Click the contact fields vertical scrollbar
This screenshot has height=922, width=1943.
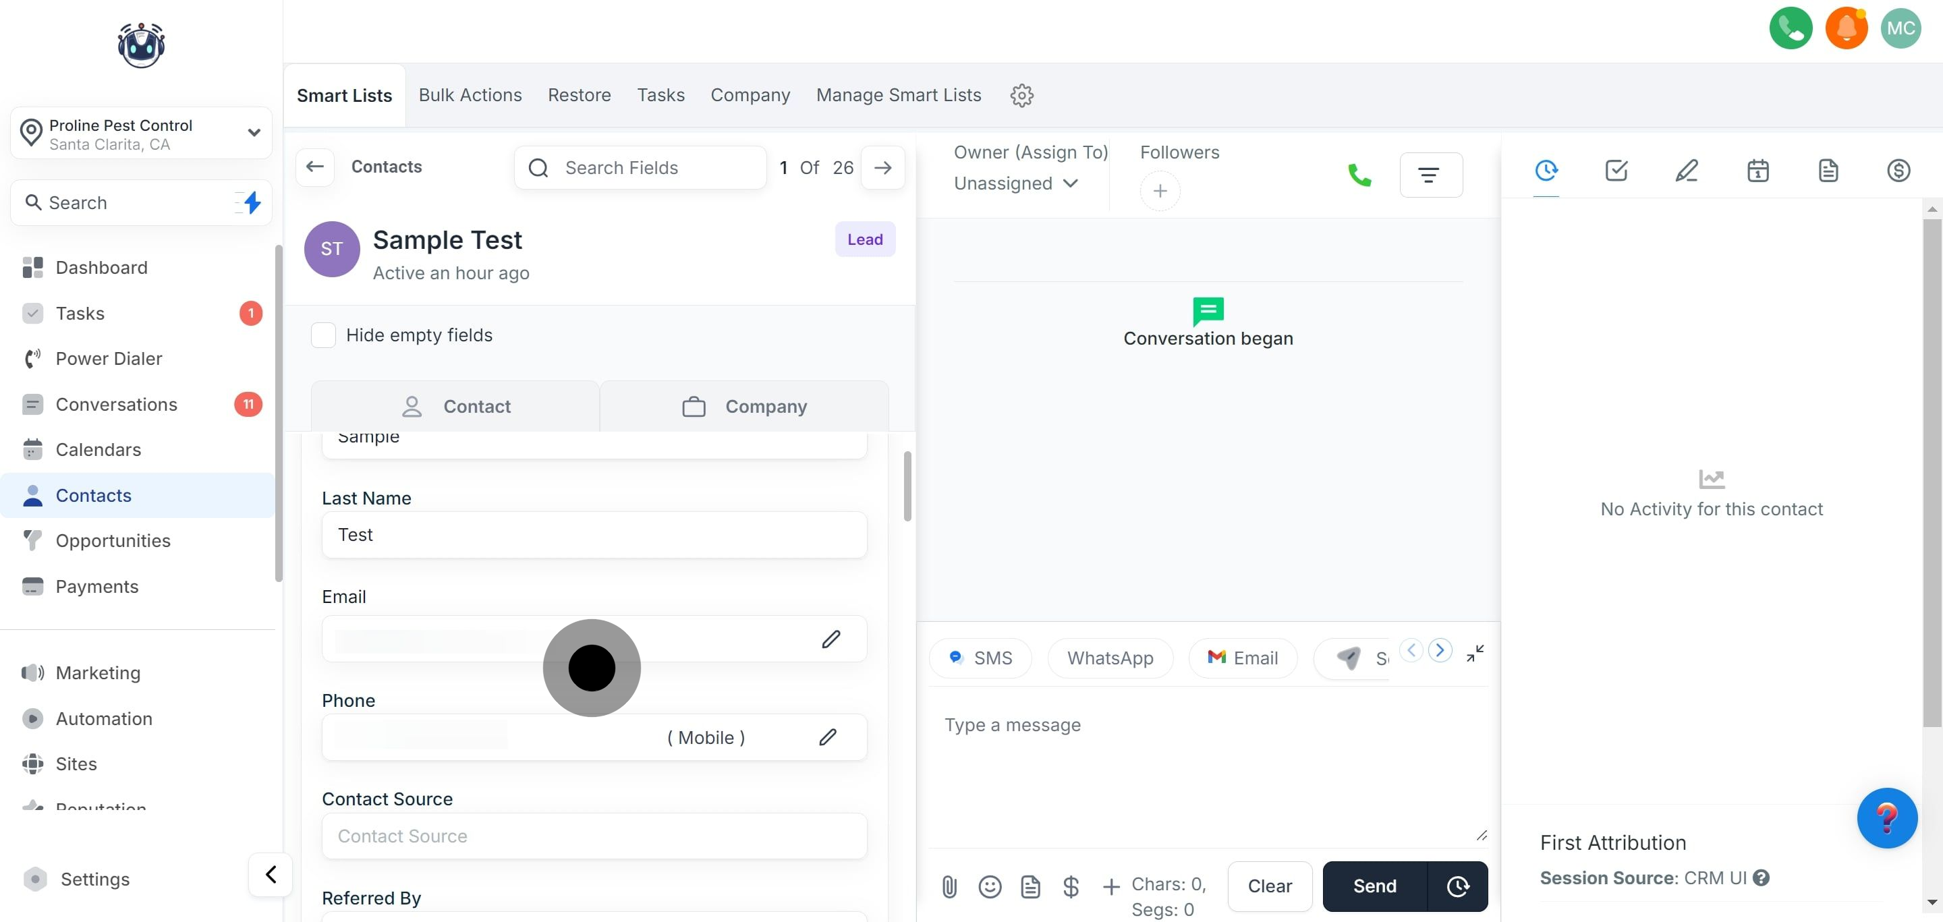pyautogui.click(x=907, y=486)
